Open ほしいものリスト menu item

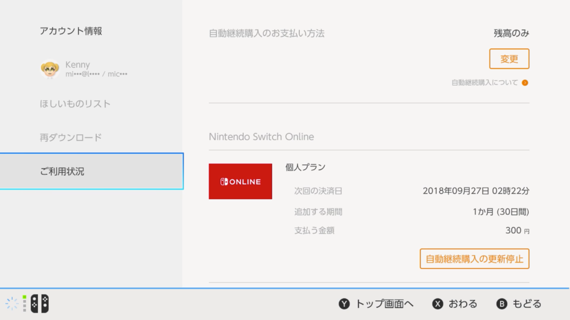tap(75, 104)
